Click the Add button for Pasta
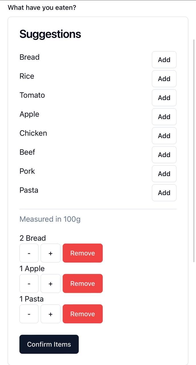Screen dimensions: 196x365 [164, 193]
